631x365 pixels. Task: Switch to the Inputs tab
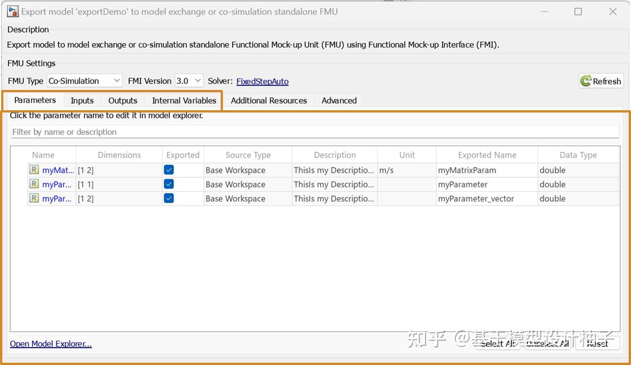pyautogui.click(x=82, y=100)
